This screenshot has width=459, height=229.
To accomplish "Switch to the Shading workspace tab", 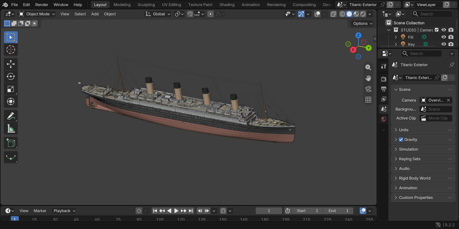I will click(227, 5).
